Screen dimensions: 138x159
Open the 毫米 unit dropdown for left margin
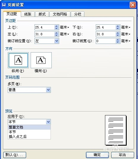[65, 34]
